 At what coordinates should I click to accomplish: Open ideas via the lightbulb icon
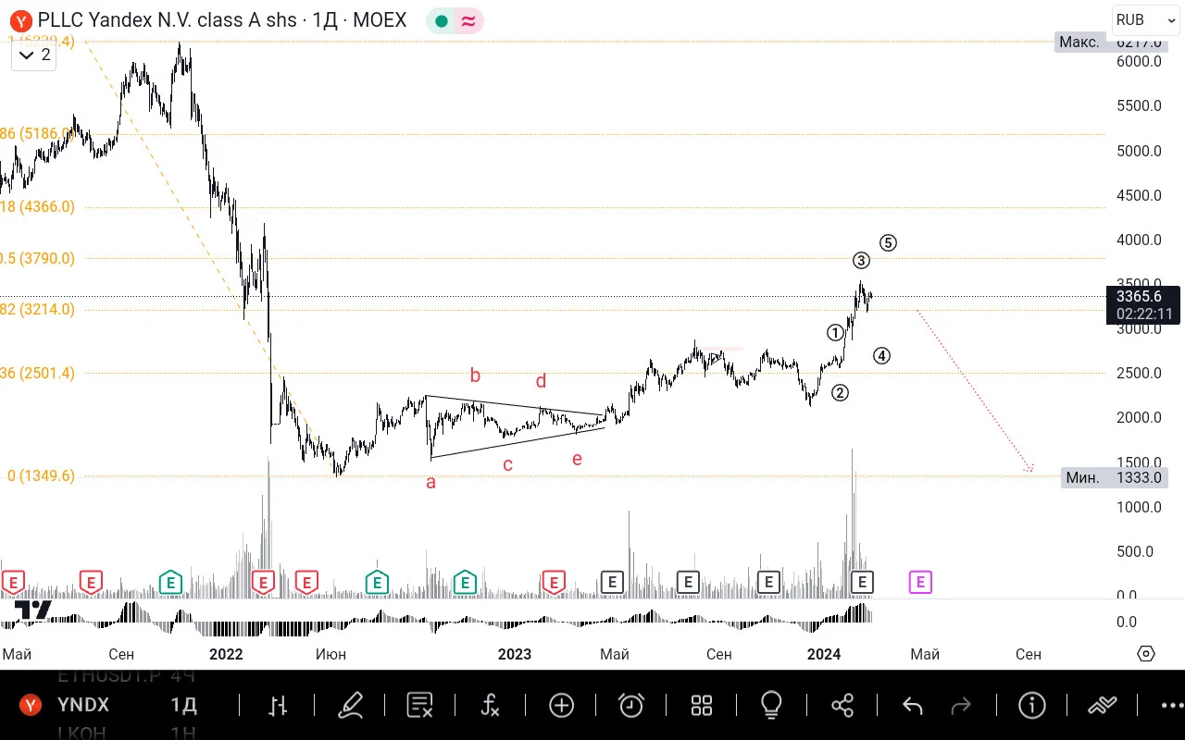771,706
